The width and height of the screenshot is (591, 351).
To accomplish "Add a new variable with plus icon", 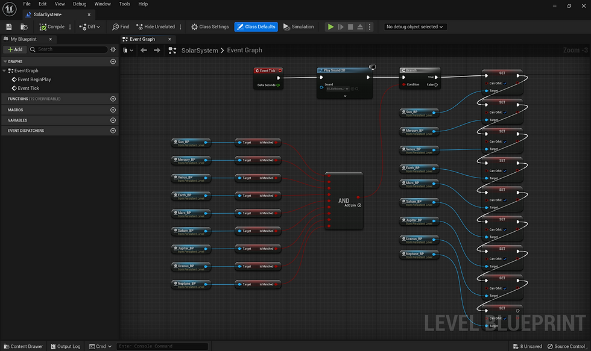I will tap(113, 120).
